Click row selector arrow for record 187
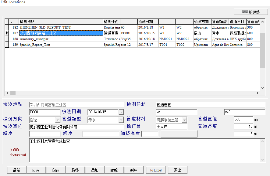 [7, 33]
